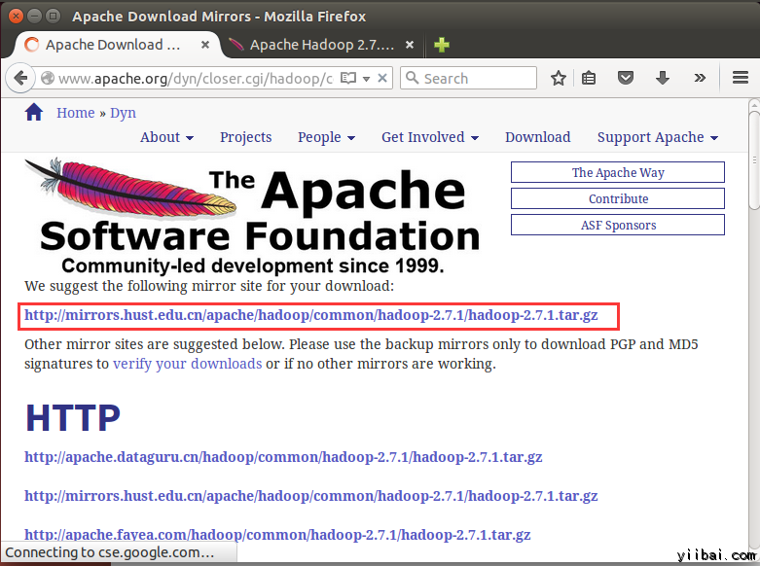Click the Pocket save icon
The image size is (760, 566).
pos(627,78)
